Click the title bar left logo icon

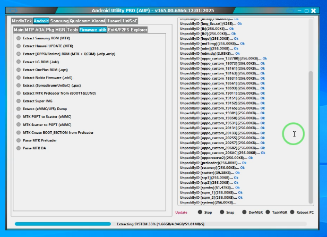[13, 11]
